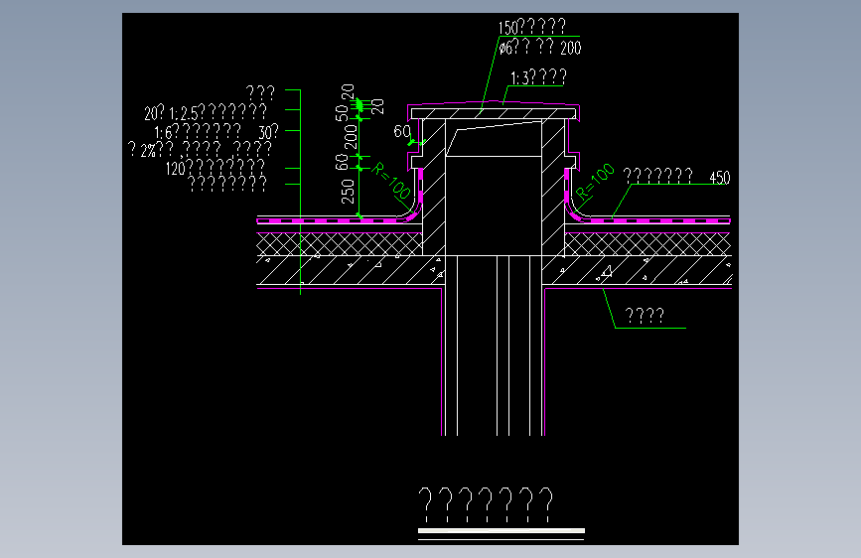This screenshot has height=558, width=861.
Task: Click the 'ø6' rebar spacing 200 annotation
Action: click(540, 48)
